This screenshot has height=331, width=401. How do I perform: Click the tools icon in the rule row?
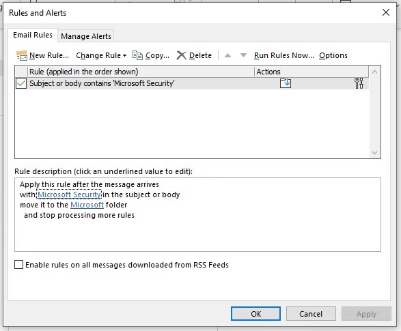coord(359,83)
